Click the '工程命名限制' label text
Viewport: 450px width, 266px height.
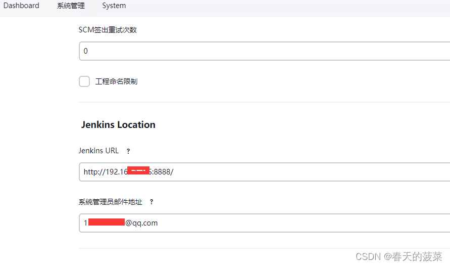coord(116,81)
